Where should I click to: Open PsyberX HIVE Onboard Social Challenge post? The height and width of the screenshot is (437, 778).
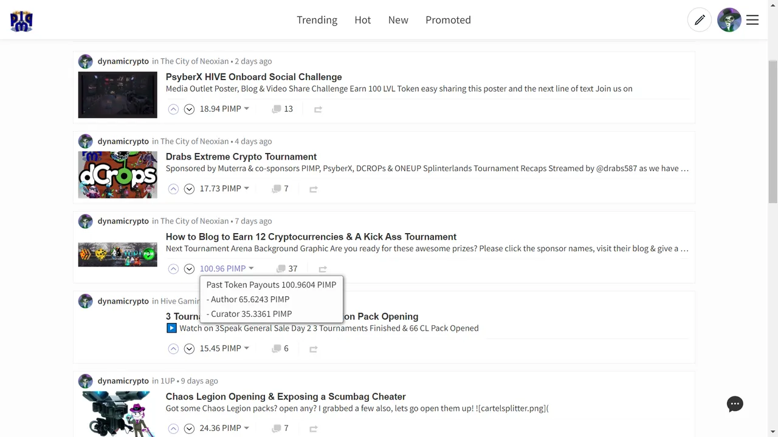[x=253, y=77]
